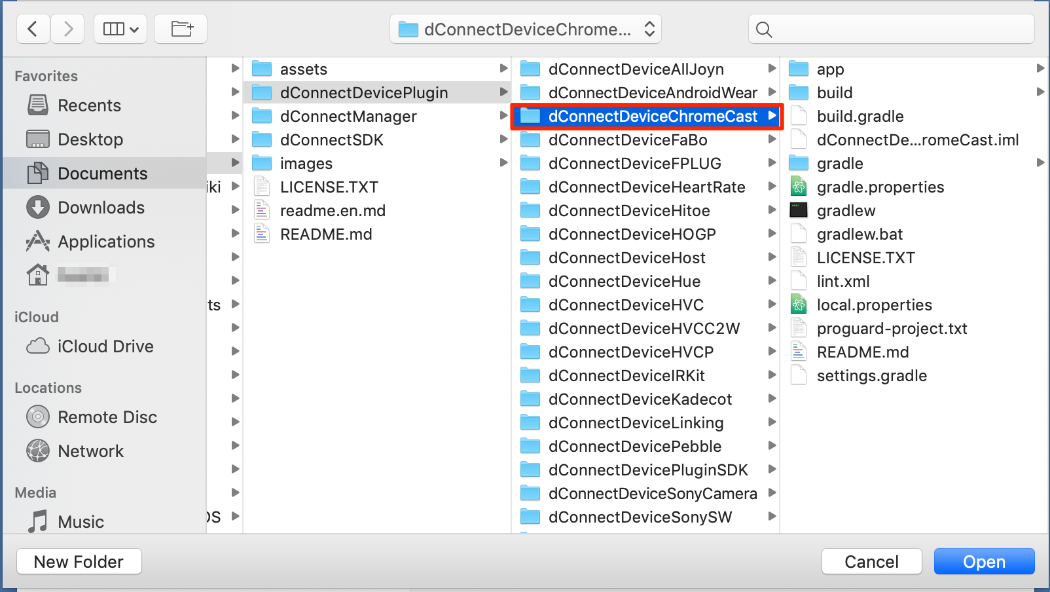
Task: Select Desktop in Favorites sidebar
Action: tap(90, 139)
